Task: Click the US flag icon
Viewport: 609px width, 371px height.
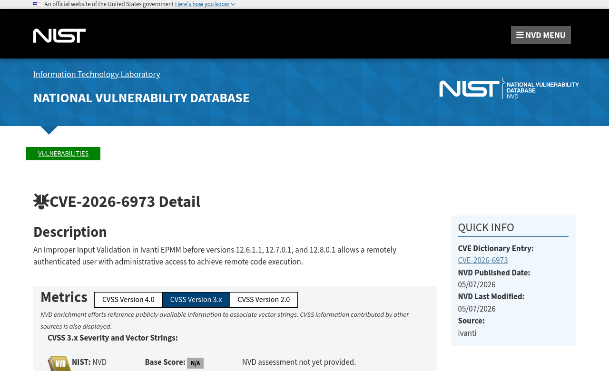Action: tap(37, 4)
